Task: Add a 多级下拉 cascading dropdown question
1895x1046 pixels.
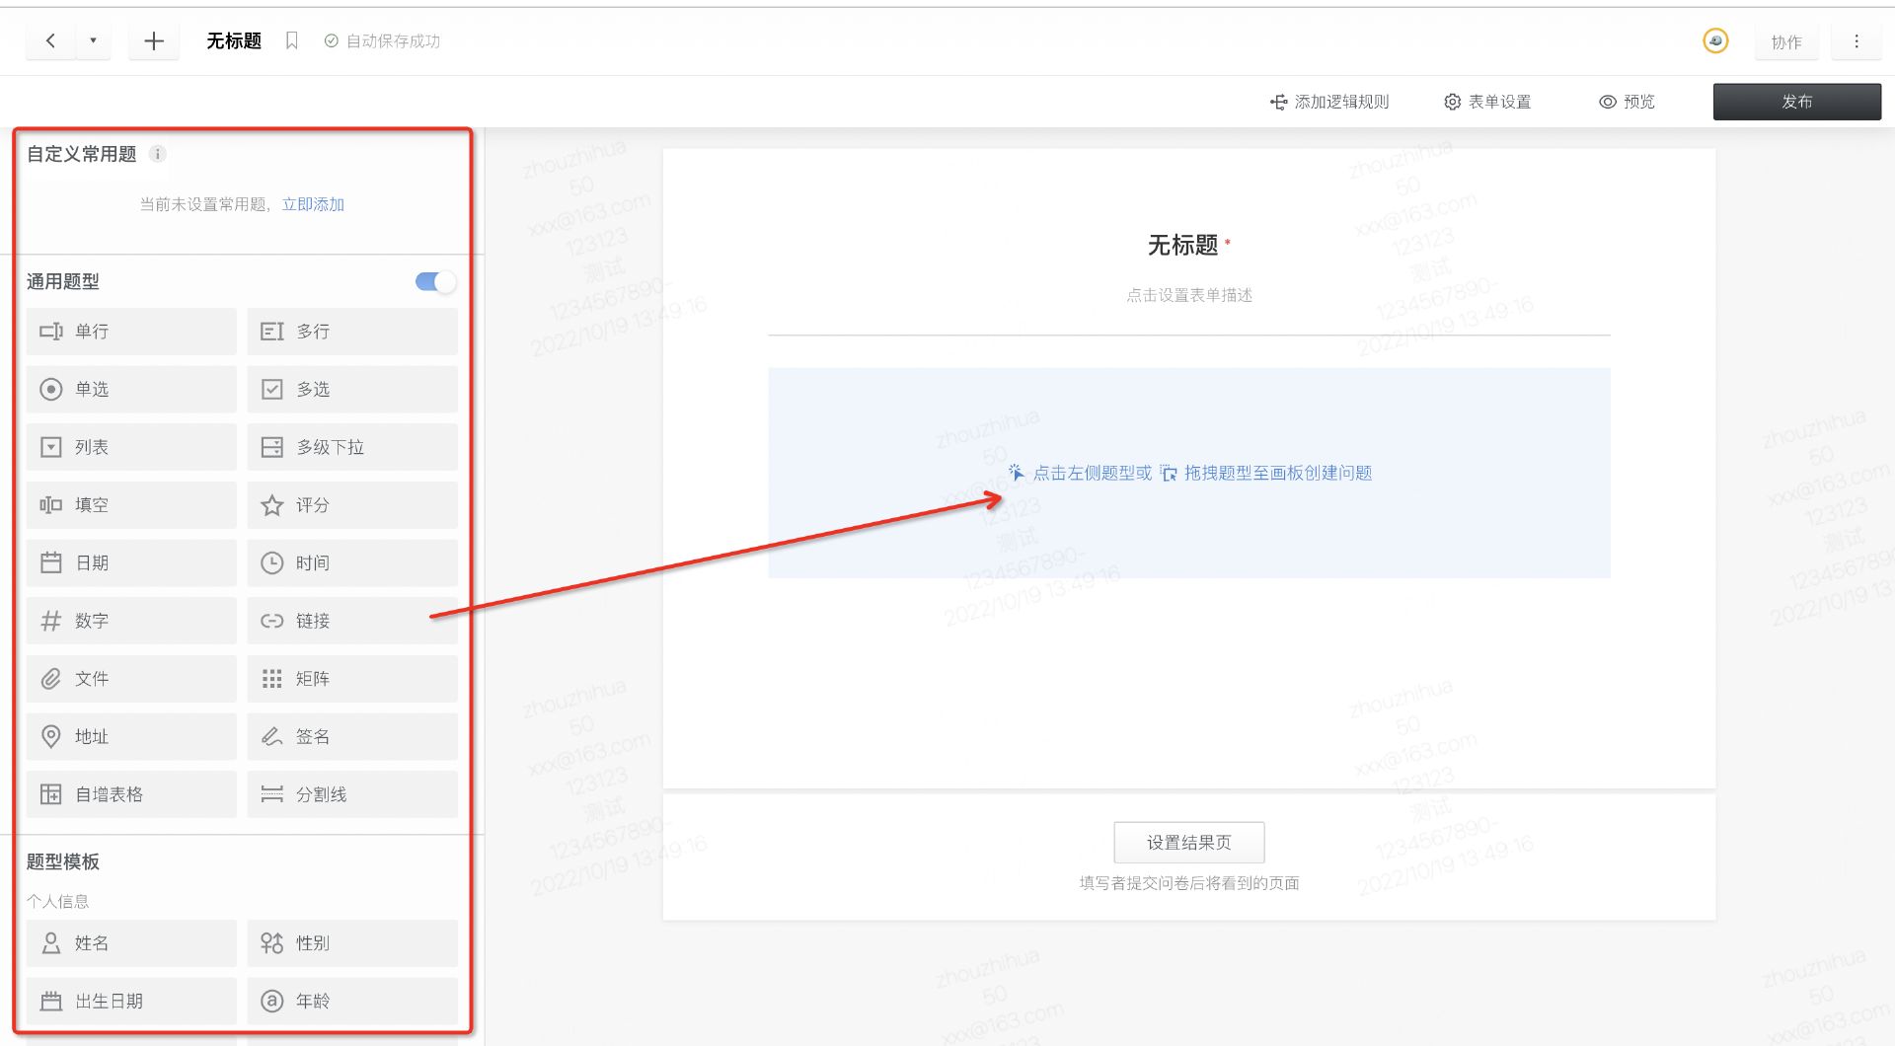Action: pyautogui.click(x=352, y=447)
